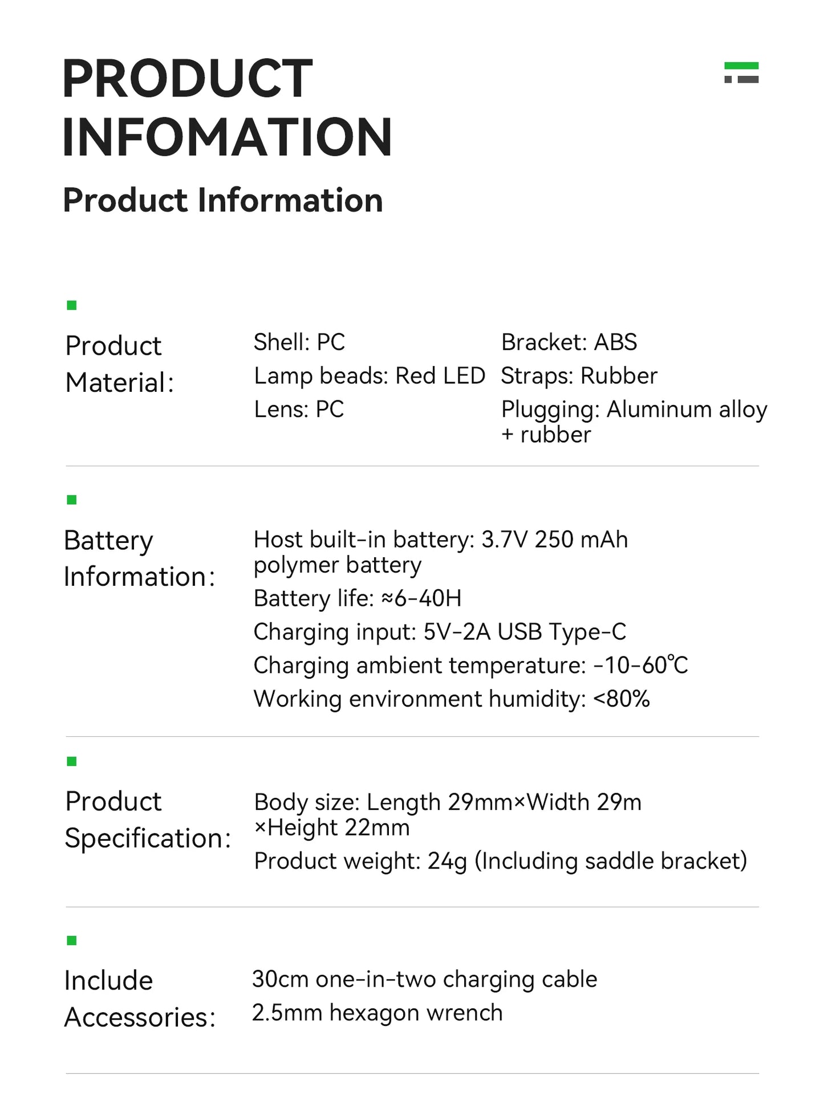Click green square bullet above Include Accessories

pyautogui.click(x=72, y=940)
